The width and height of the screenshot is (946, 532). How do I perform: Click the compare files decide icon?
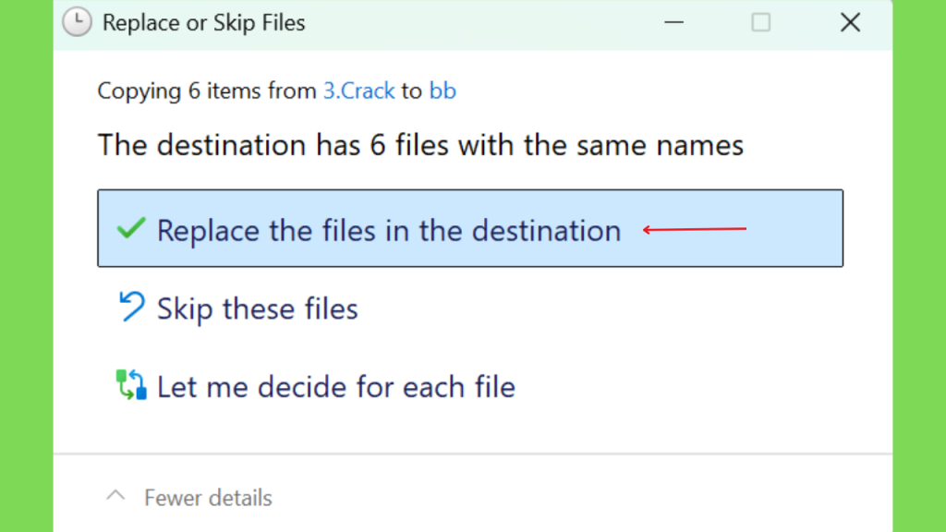click(131, 385)
